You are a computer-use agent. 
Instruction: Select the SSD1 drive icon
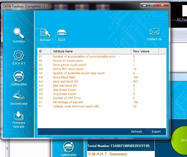(62, 32)
